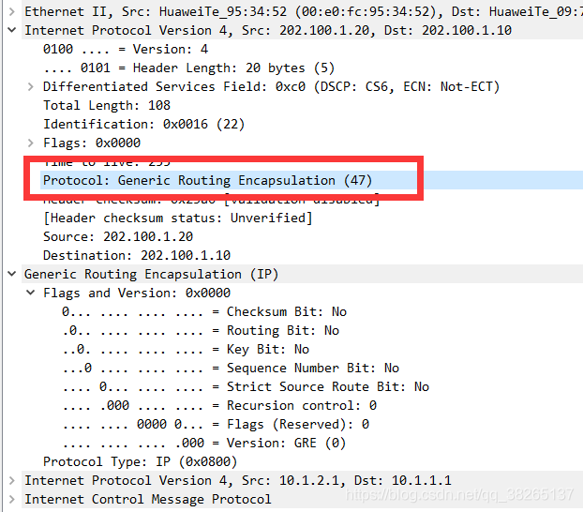Expand the Flags: 0x0000 entry
This screenshot has height=512, width=583.
[x=31, y=143]
